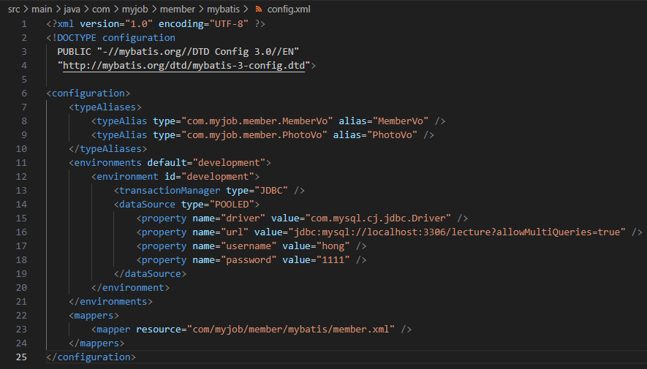Click the "UTF-8" encoding value
The height and width of the screenshot is (369, 647).
[229, 24]
